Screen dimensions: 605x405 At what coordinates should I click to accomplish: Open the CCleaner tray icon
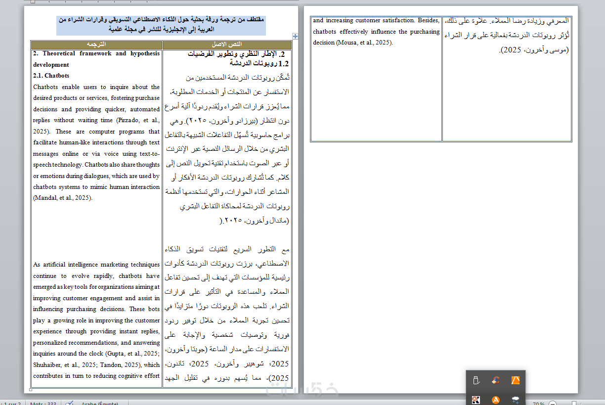pos(496,380)
